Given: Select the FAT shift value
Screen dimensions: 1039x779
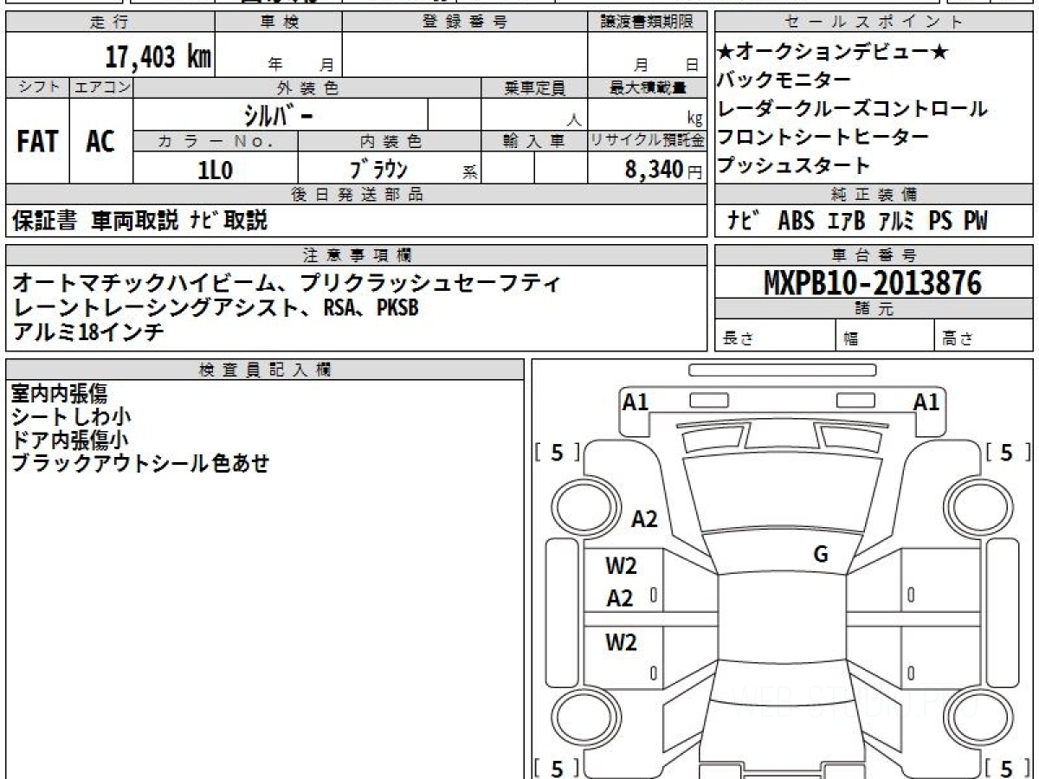Looking at the screenshot, I should point(37,141).
